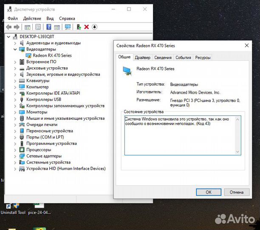Click the Radeon RX 470 warning icon in tree
Viewport: 260px width, 230px height.
click(28, 55)
